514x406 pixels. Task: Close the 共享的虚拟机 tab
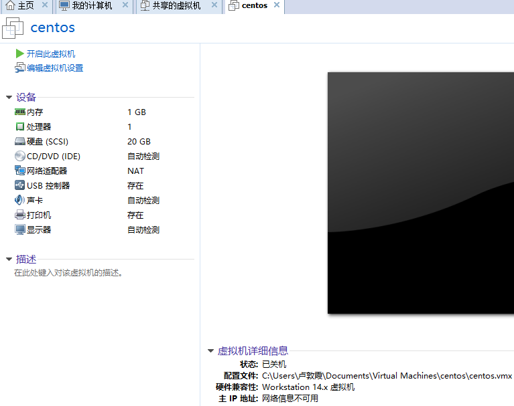pos(214,5)
